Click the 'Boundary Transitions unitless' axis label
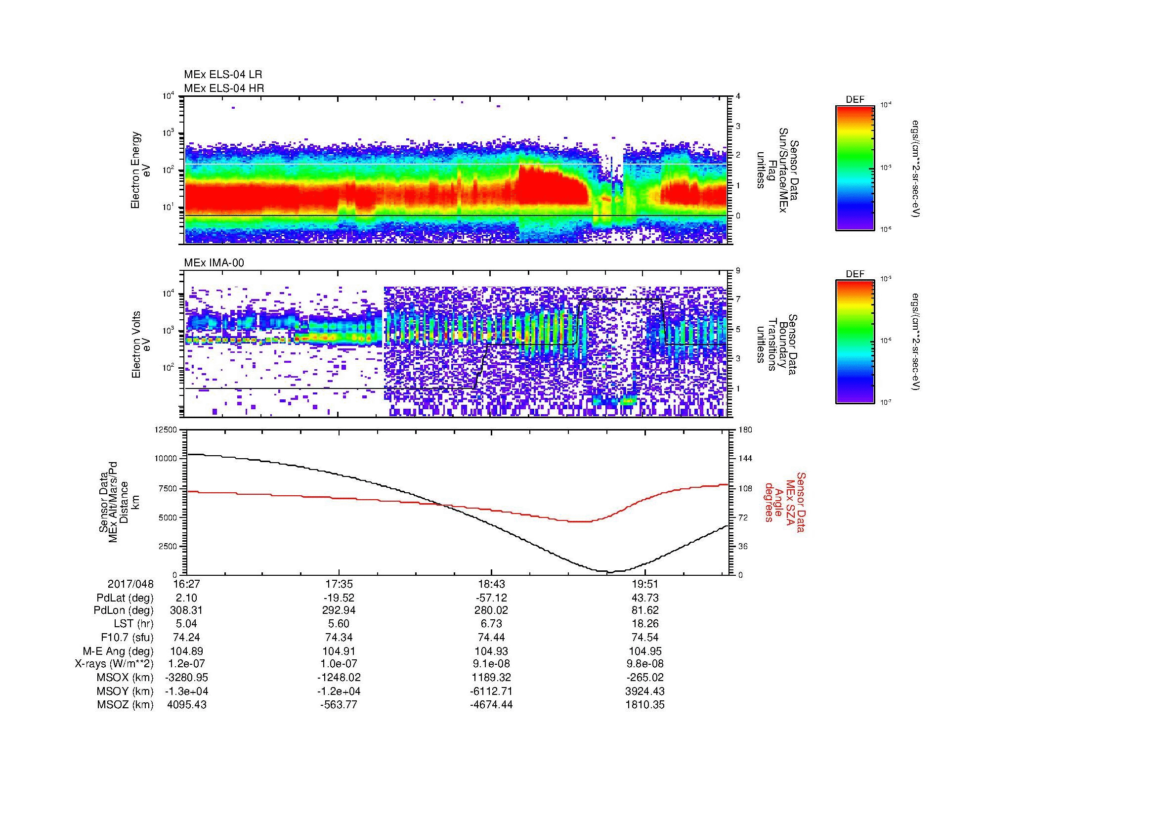 (x=778, y=344)
